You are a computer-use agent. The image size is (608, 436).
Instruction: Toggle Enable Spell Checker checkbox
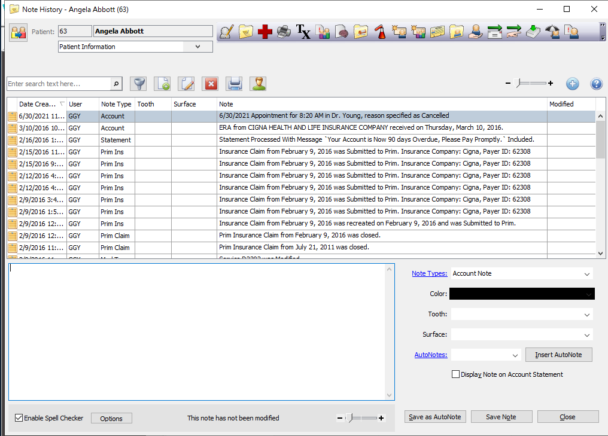click(x=19, y=418)
